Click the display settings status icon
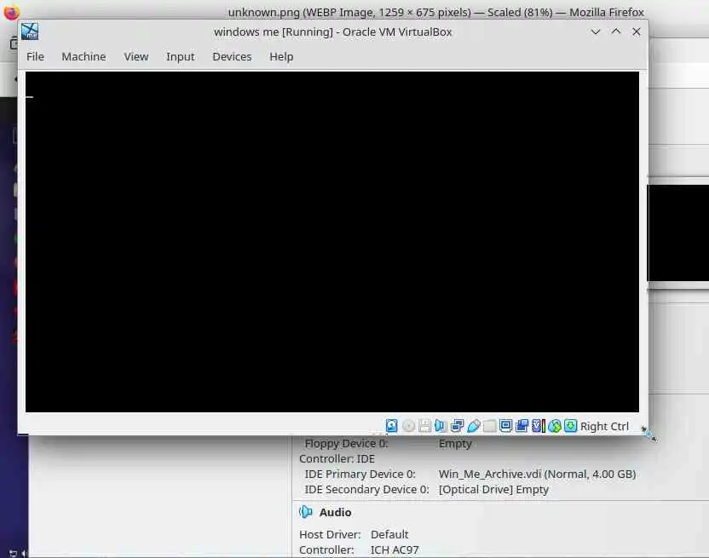 click(x=505, y=425)
